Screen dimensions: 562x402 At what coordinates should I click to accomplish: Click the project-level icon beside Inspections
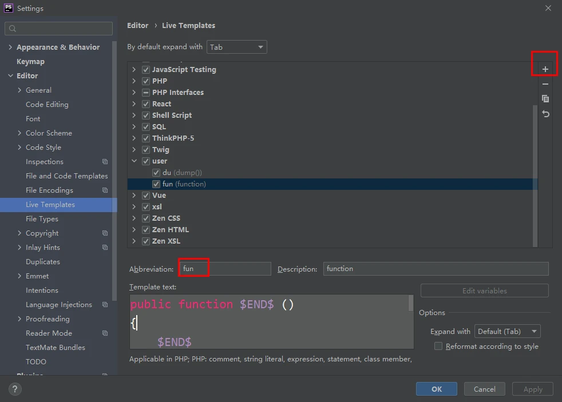click(105, 162)
